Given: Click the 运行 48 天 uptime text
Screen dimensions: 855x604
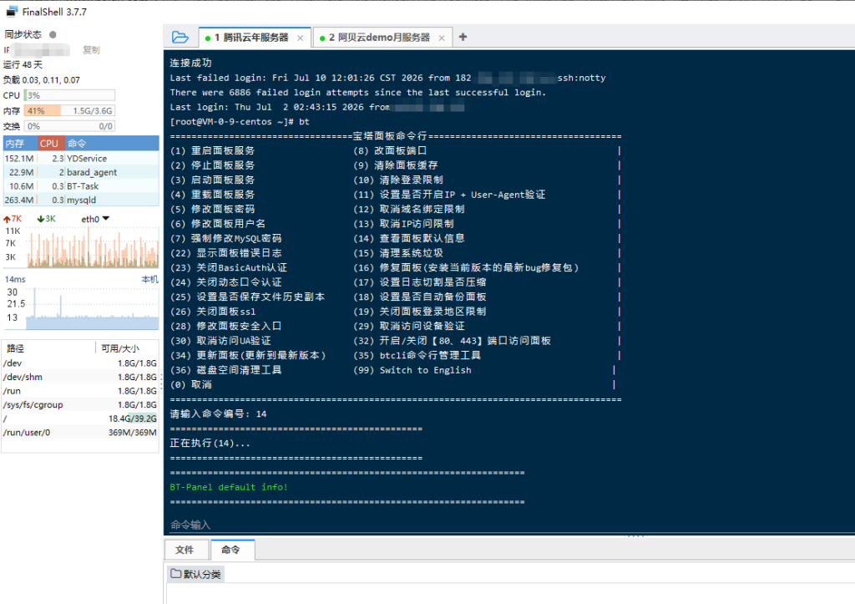Looking at the screenshot, I should pyautogui.click(x=23, y=65).
